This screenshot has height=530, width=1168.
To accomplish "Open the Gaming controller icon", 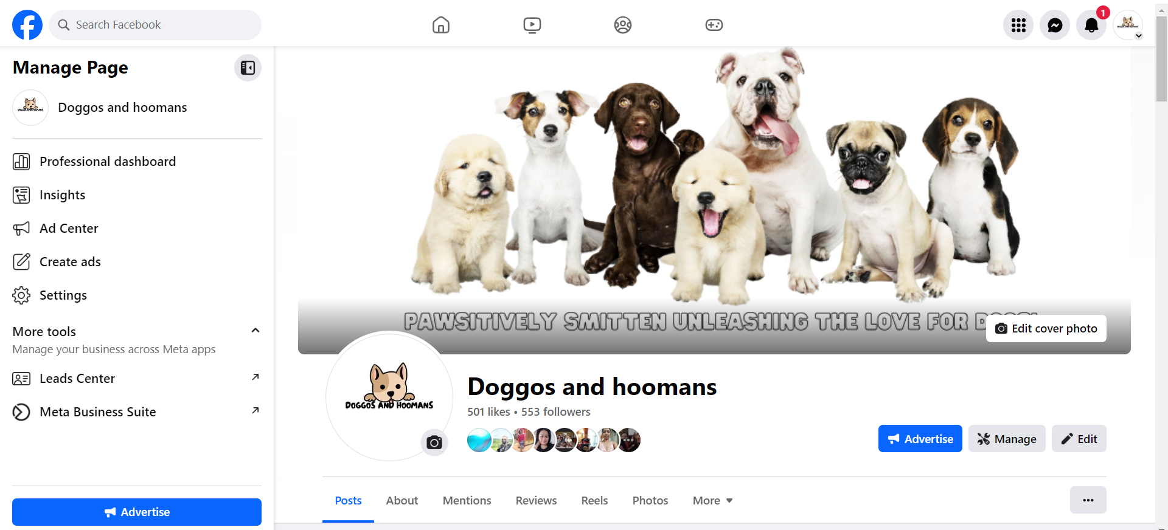I will [714, 25].
